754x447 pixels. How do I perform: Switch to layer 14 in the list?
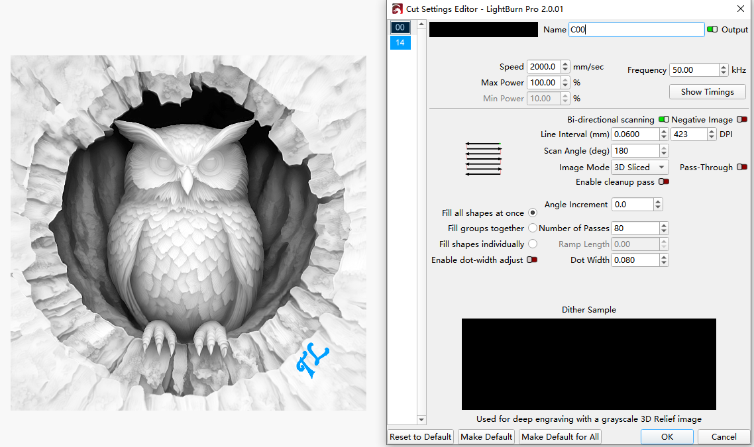pyautogui.click(x=400, y=43)
